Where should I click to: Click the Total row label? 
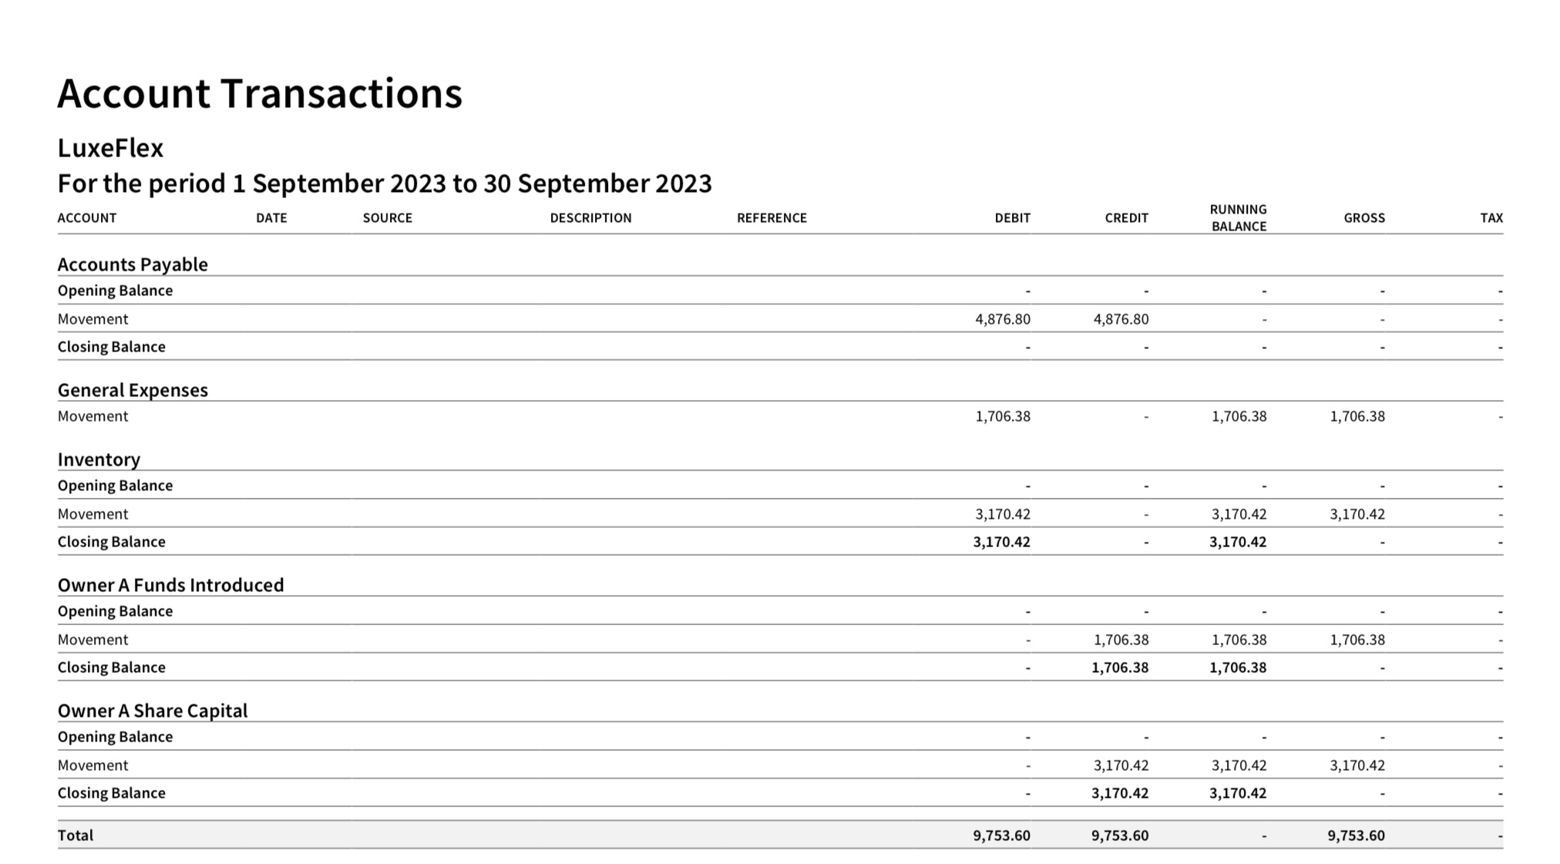(x=76, y=835)
